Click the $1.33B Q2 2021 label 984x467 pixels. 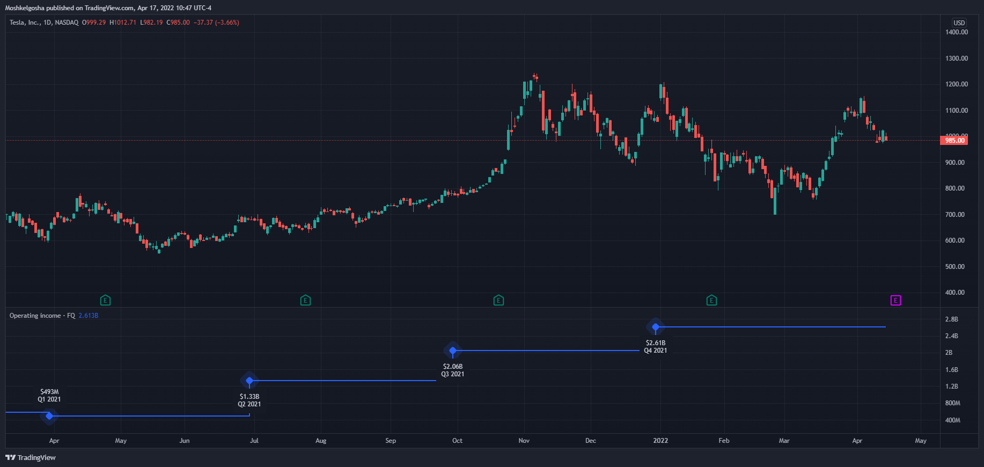[x=249, y=400]
